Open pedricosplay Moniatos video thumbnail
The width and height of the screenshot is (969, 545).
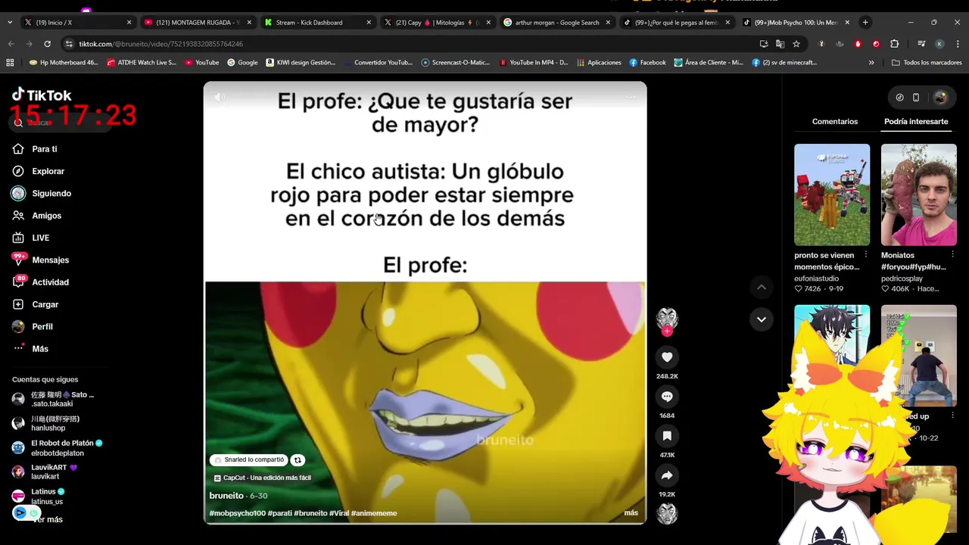coord(919,195)
